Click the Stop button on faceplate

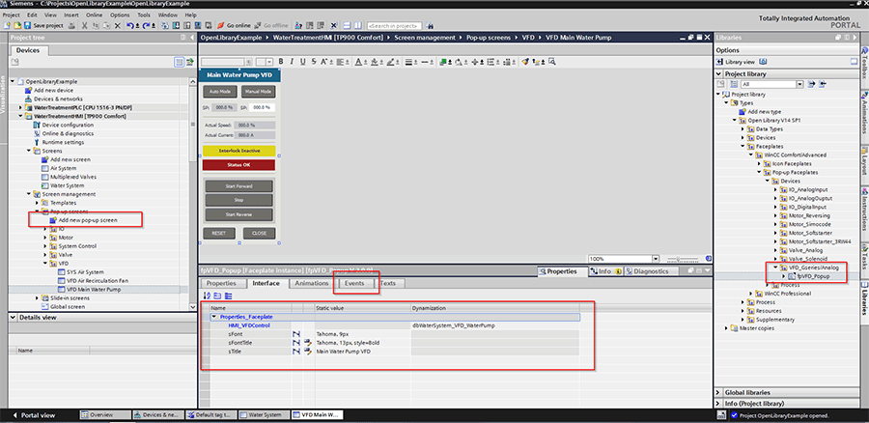(x=238, y=200)
